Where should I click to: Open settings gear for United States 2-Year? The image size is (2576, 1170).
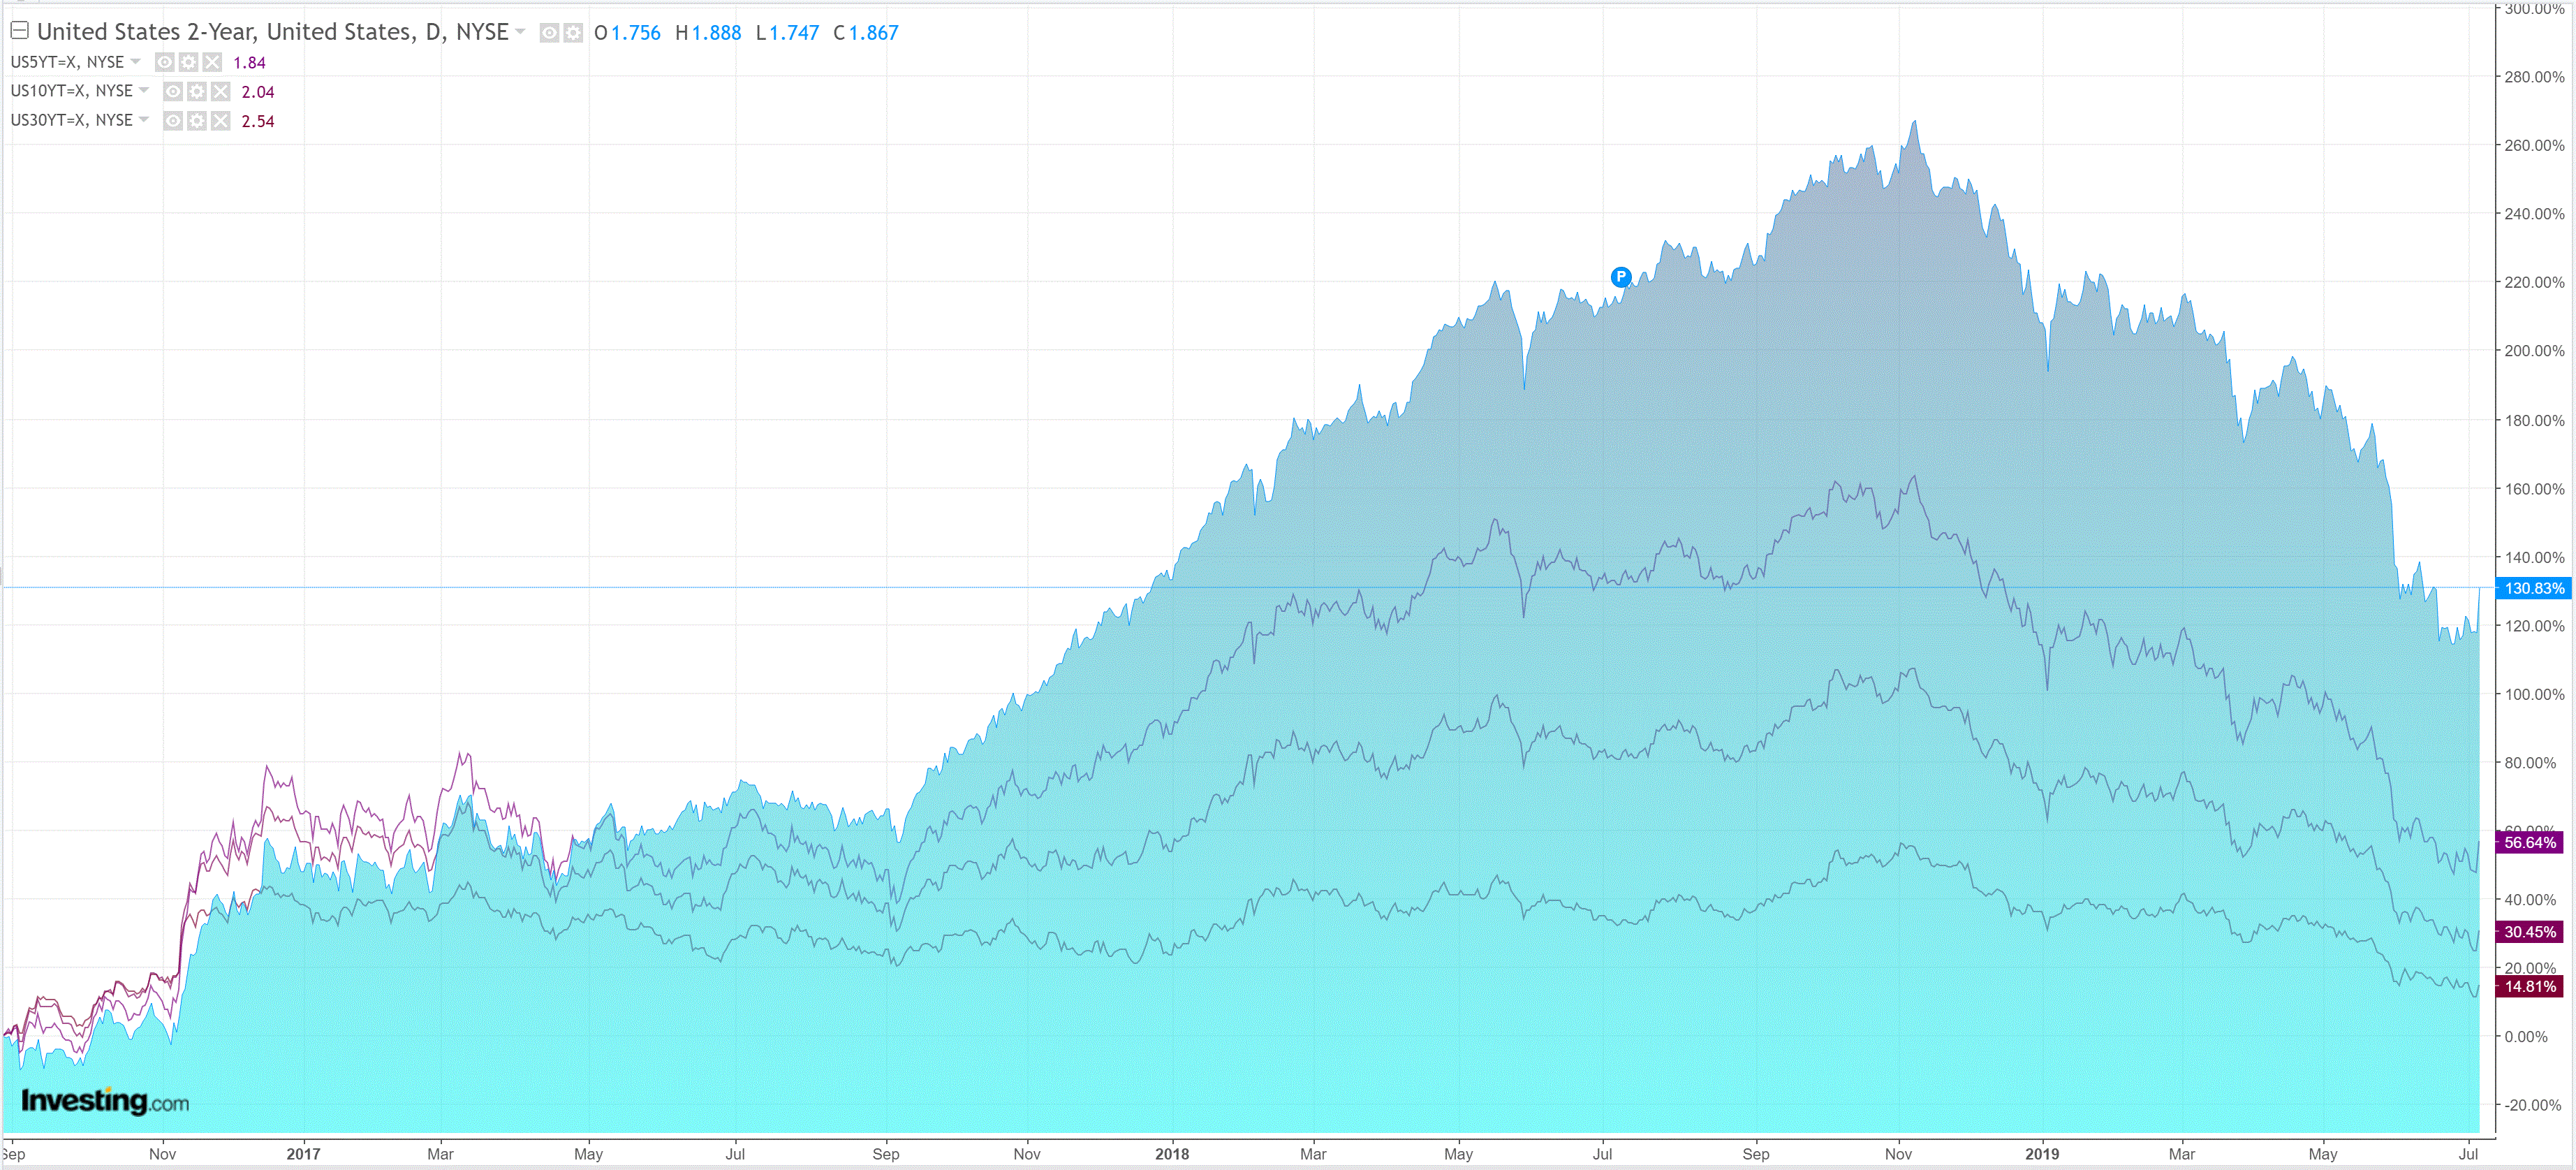[573, 33]
